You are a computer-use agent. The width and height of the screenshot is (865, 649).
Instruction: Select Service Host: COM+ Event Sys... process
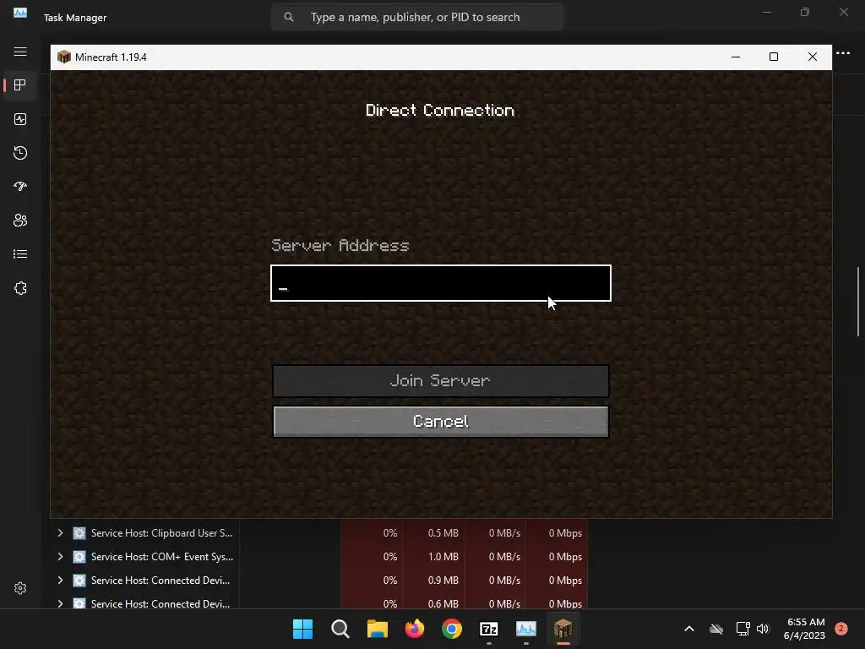pyautogui.click(x=161, y=557)
